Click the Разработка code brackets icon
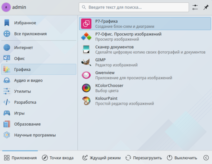This screenshot has width=212, height=164. point(7,102)
